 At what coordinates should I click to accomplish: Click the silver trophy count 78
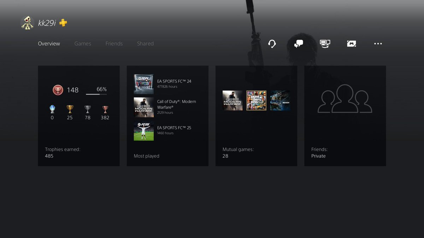point(87,118)
